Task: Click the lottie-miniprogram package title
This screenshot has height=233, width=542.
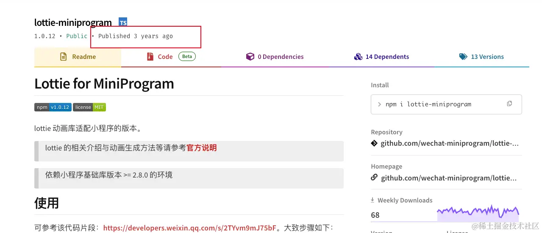Action: pyautogui.click(x=73, y=22)
